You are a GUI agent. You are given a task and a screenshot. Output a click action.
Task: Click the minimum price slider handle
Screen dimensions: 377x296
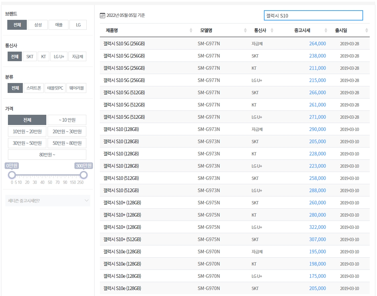point(12,175)
